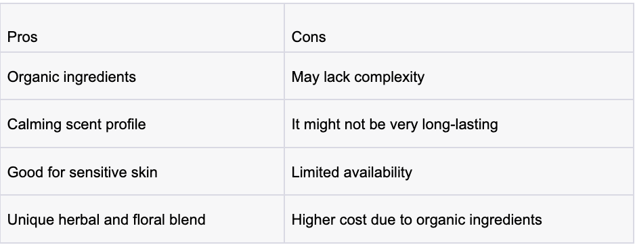The width and height of the screenshot is (635, 245).
Task: Place cursor on the word 'complexity'
Action: (x=390, y=77)
